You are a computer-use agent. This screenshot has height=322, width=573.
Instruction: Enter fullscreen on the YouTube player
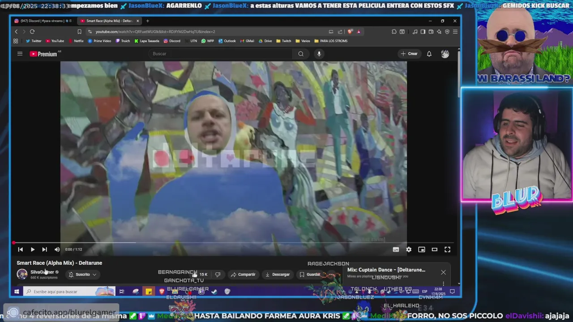pyautogui.click(x=447, y=250)
